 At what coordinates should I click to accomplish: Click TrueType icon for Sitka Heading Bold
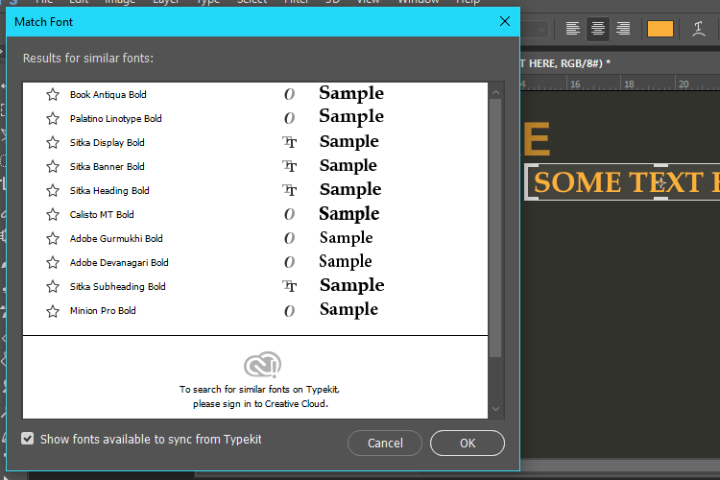click(289, 190)
